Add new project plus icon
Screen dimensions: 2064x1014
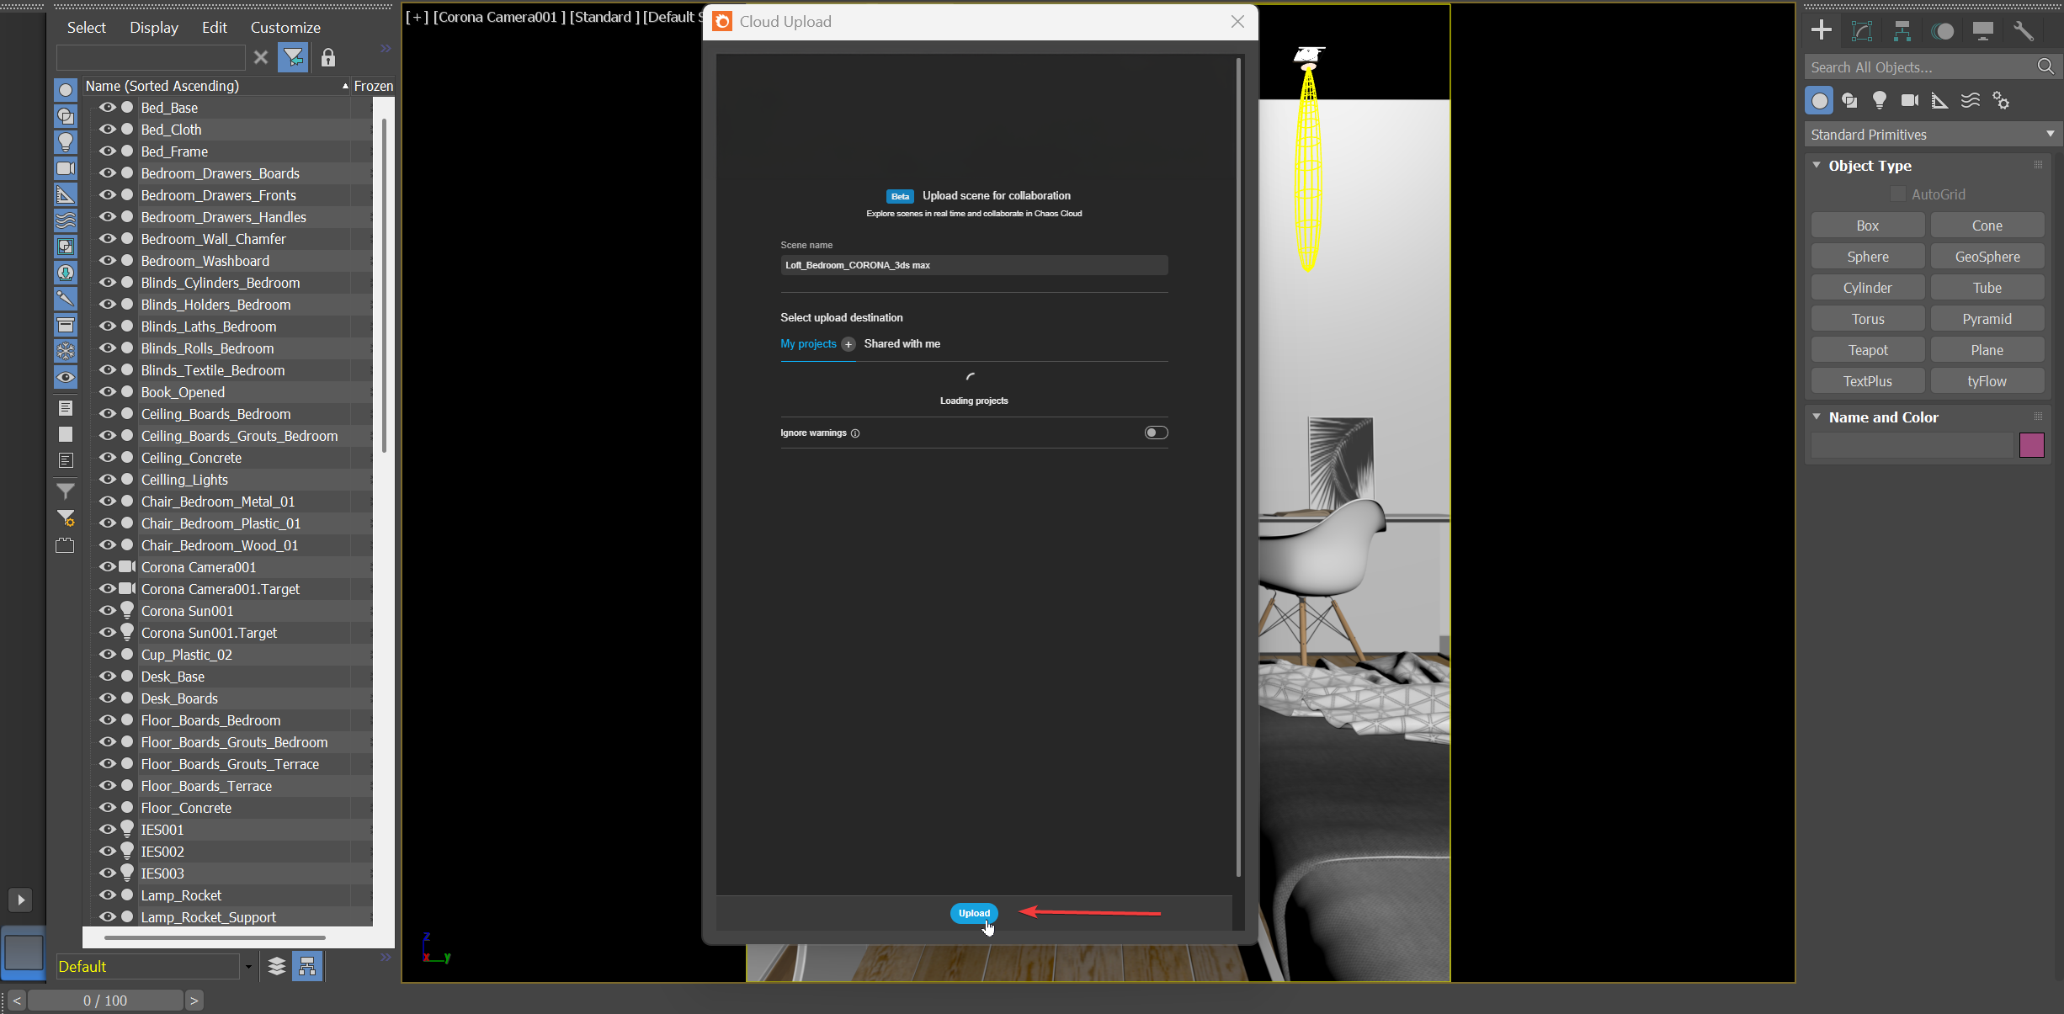848,344
